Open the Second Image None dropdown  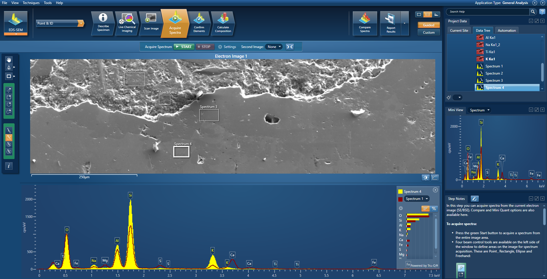pos(274,47)
